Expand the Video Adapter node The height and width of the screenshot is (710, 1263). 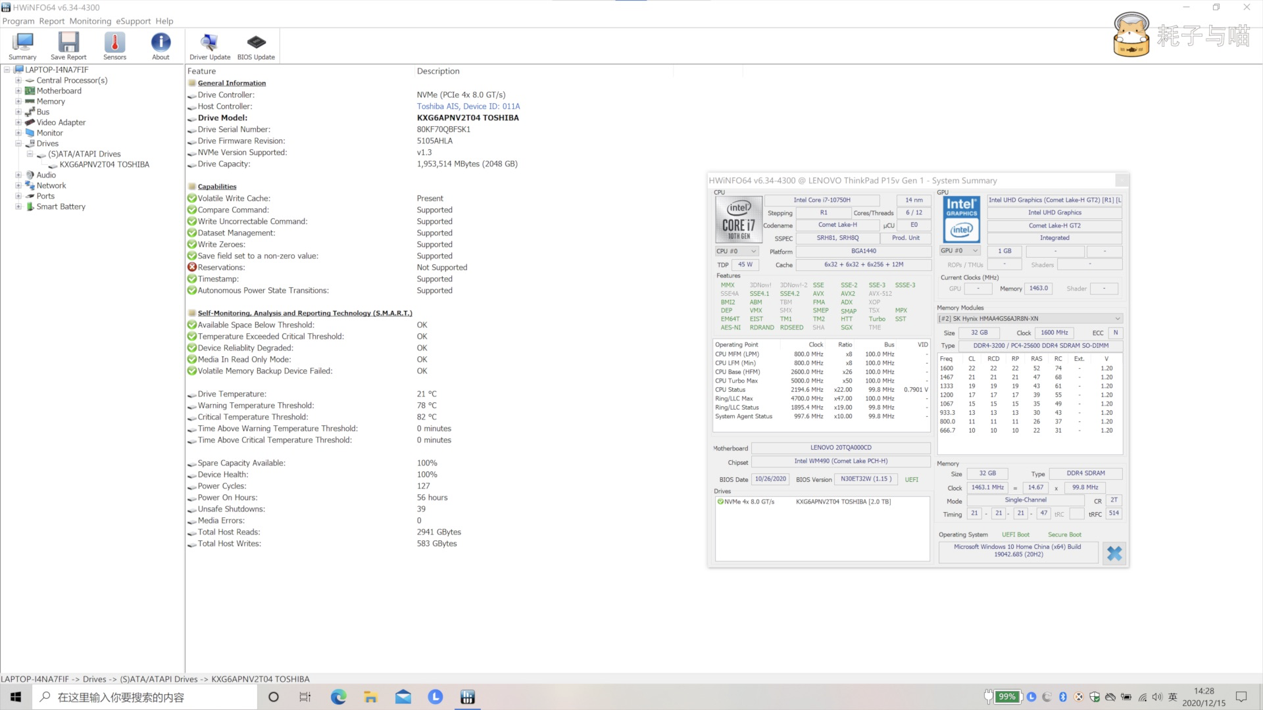tap(18, 122)
